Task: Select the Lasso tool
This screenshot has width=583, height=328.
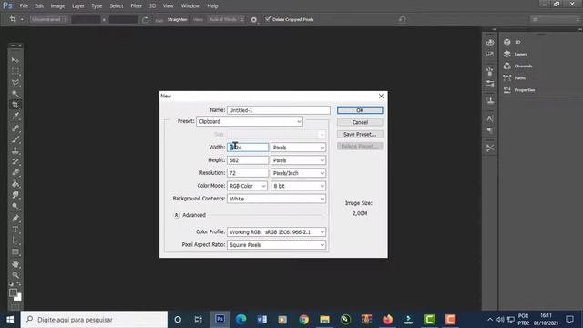Action: tap(15, 82)
